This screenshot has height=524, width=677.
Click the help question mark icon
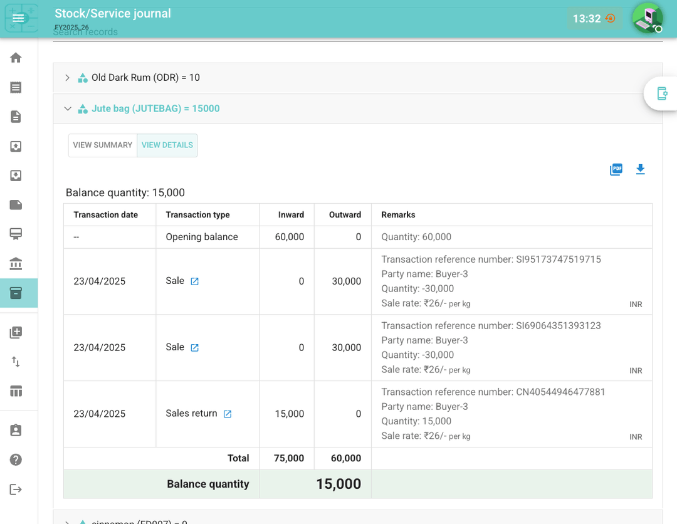tap(16, 459)
